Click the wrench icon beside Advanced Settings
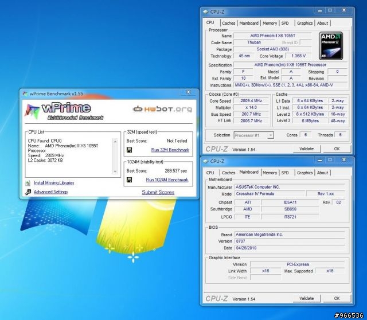367x320 pixels. pyautogui.click(x=28, y=192)
